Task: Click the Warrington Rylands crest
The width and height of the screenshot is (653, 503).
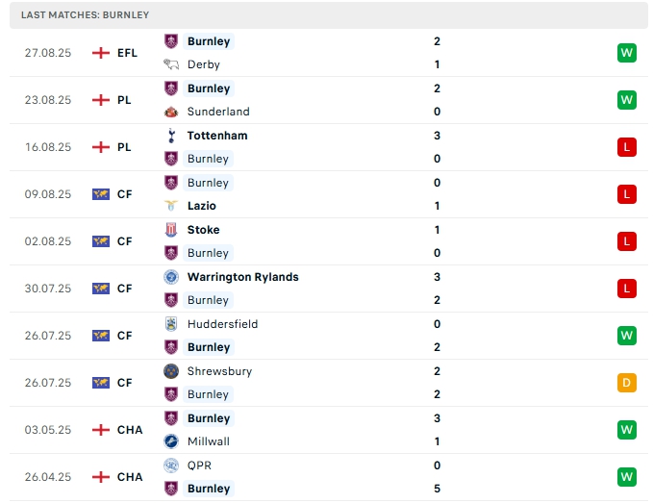Action: (x=171, y=277)
